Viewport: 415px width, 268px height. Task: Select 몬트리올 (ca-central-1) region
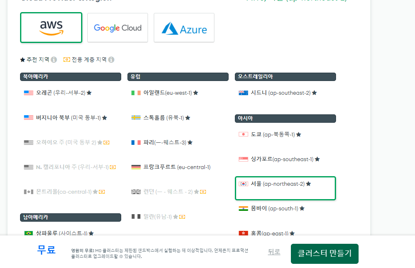64,192
